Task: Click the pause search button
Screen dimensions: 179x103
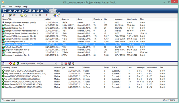Action: 33,15
